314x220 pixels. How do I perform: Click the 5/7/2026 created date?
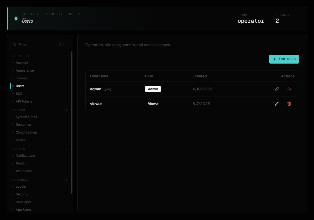(x=201, y=104)
